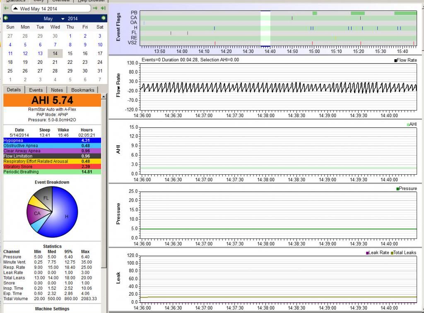Click the Total Leaks legend entry
Screen dimensions: 424x313
(403, 253)
